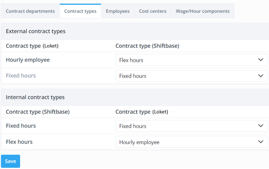This screenshot has width=269, height=169.
Task: Click chevron arrow in external Fixed hours dropdown
Action: pyautogui.click(x=261, y=76)
